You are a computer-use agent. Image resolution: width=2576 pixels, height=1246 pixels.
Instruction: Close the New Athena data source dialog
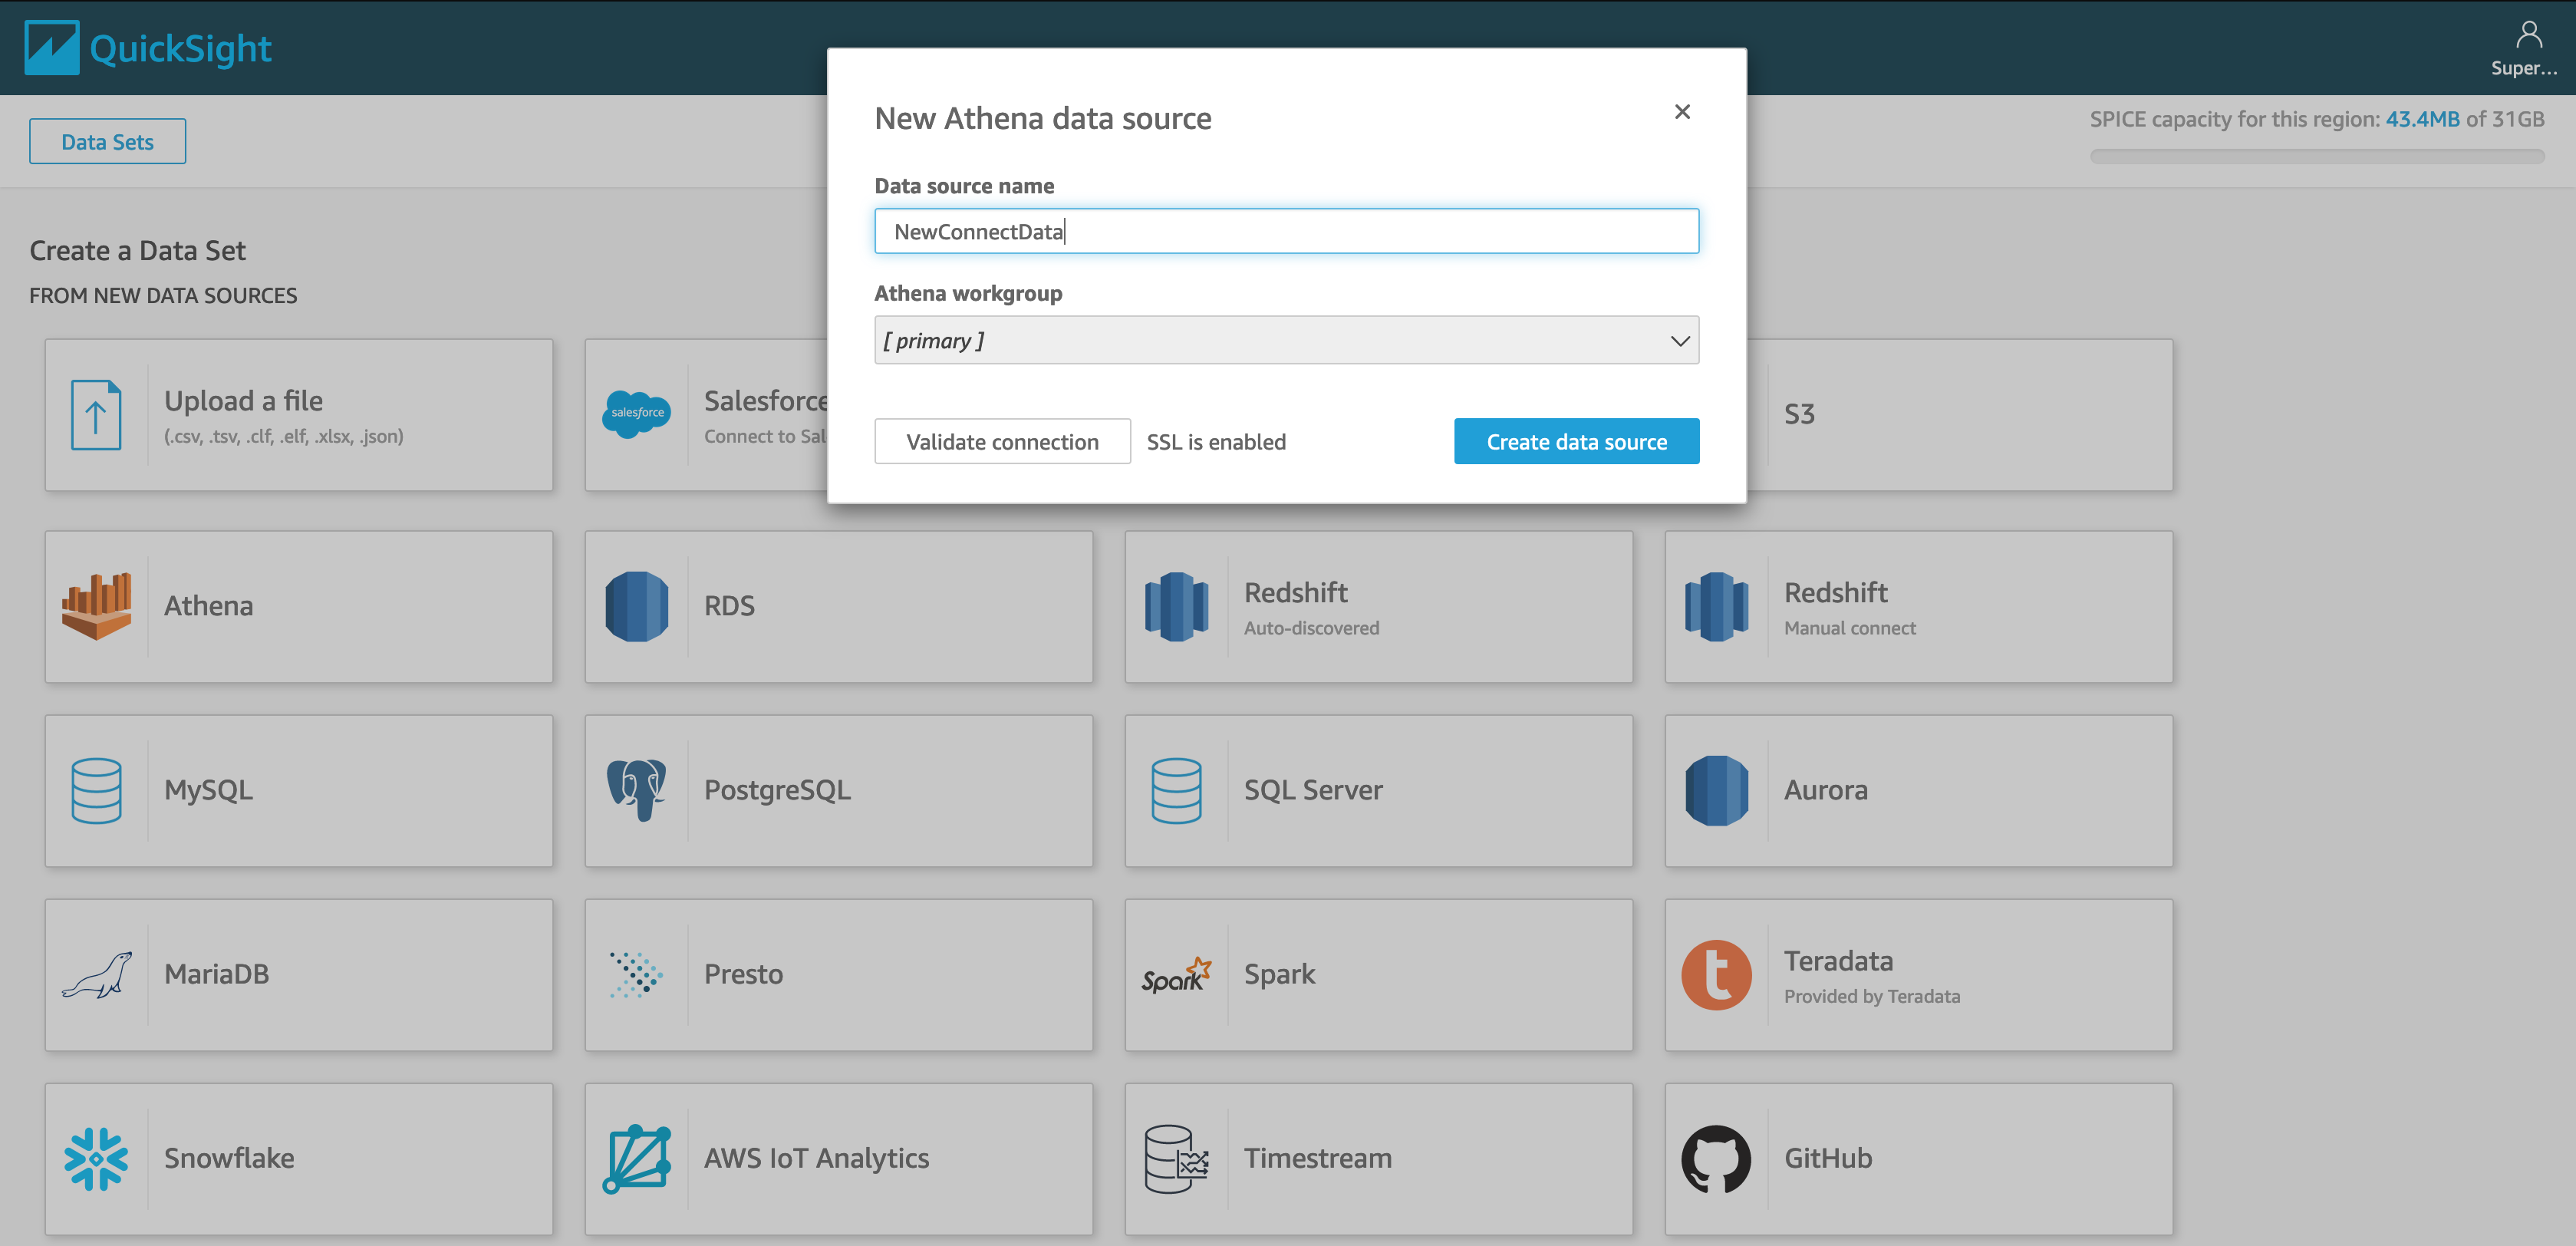(x=1684, y=112)
